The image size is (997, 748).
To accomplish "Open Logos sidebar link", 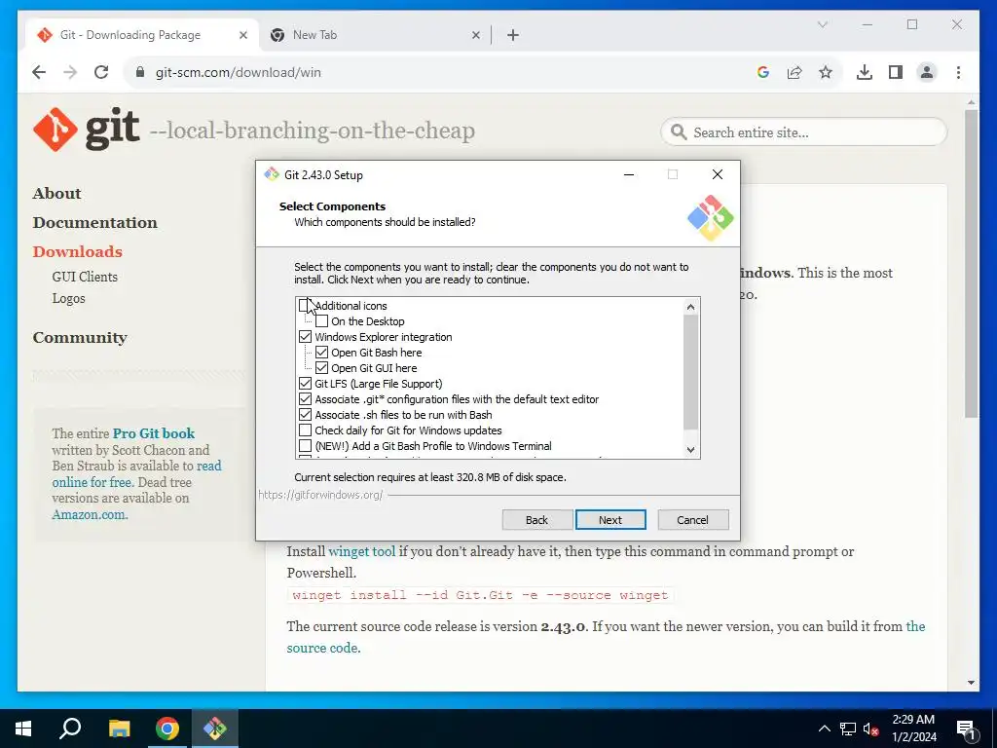I will click(69, 298).
